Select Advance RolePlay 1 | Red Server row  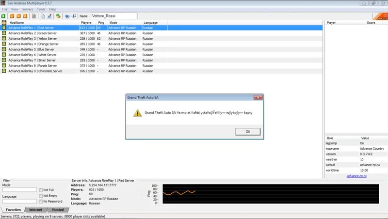(x=162, y=28)
